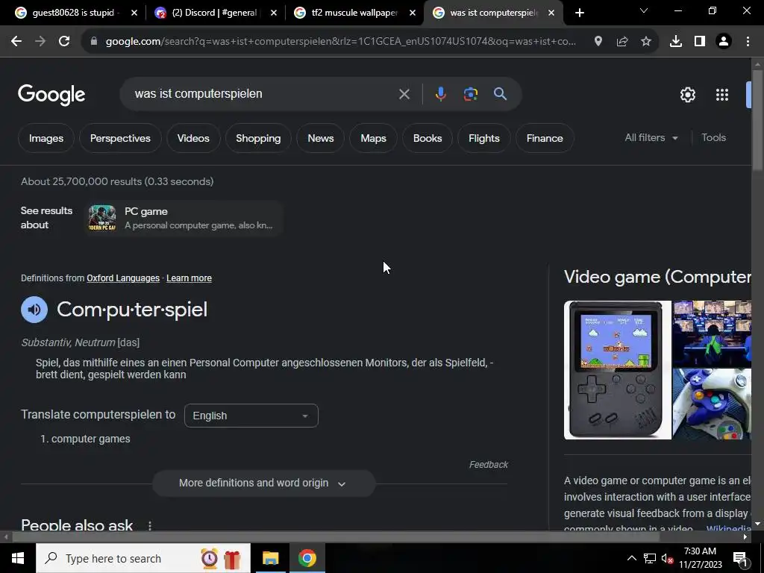Open Windows notification center
764x573 pixels.
pos(740,559)
